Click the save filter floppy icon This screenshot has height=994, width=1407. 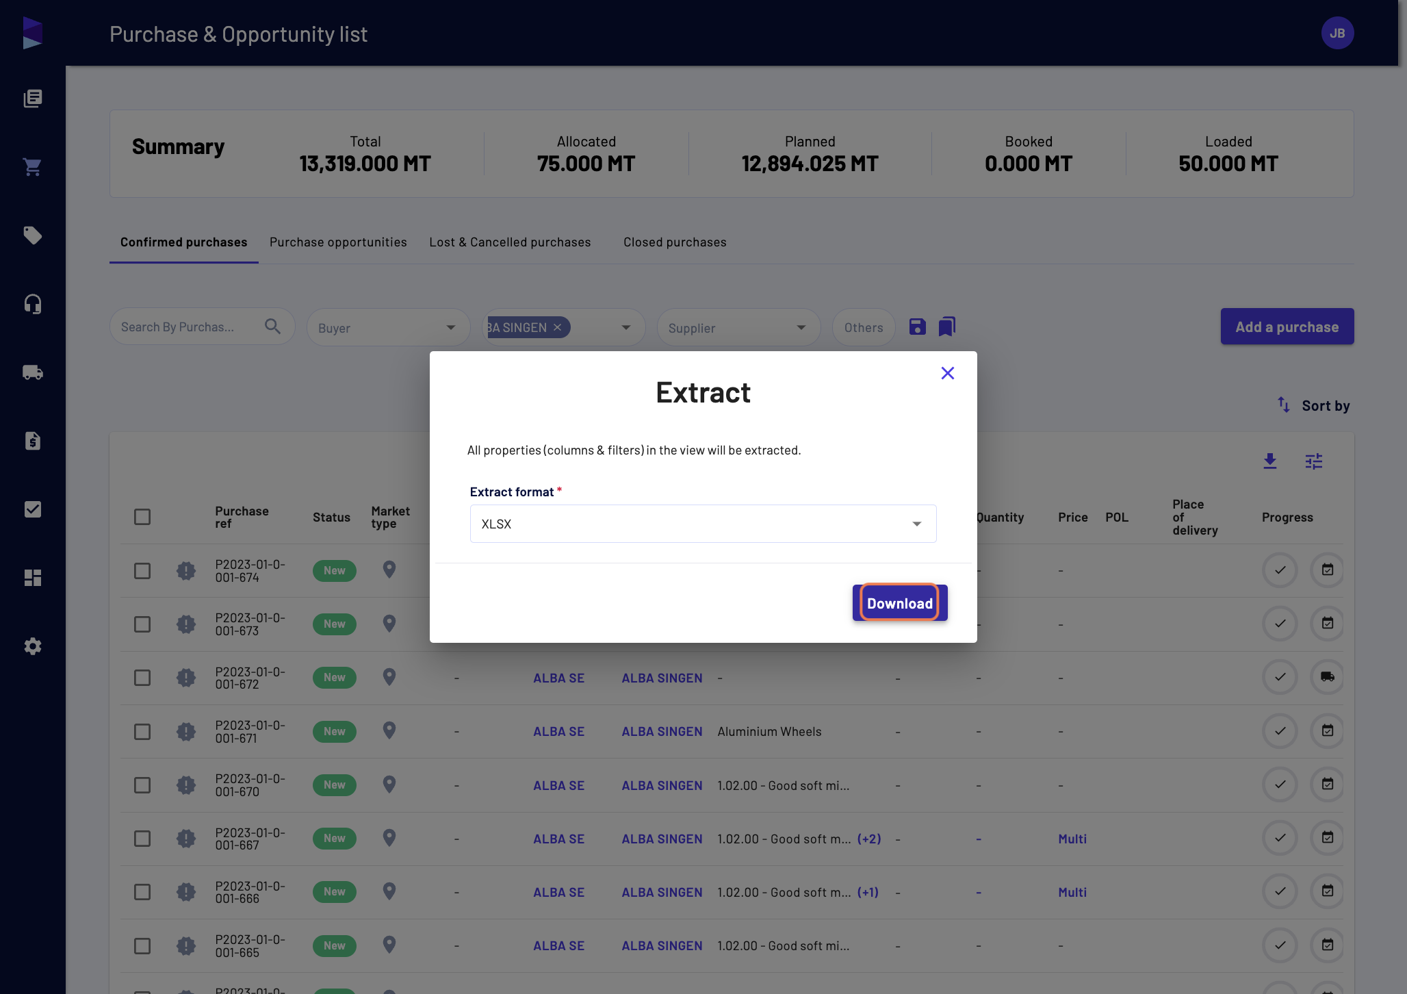click(917, 327)
